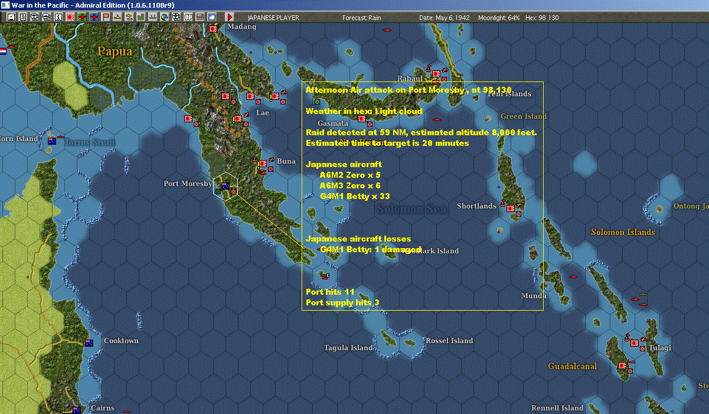This screenshot has height=414, width=709.
Task: Click the 'Moonlight: 64%' status text
Action: 499,18
